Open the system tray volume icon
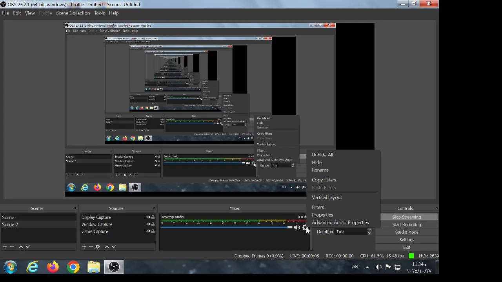502x282 pixels. [378, 267]
